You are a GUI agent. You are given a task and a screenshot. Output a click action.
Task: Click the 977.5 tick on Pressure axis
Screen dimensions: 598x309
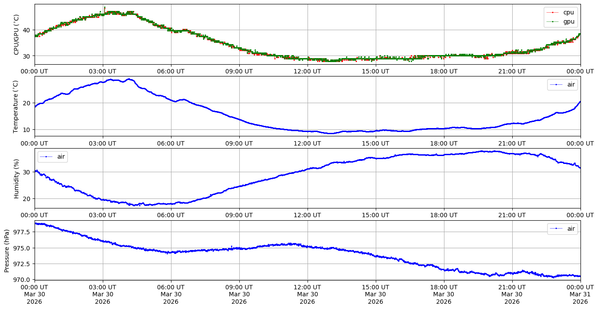click(x=22, y=232)
